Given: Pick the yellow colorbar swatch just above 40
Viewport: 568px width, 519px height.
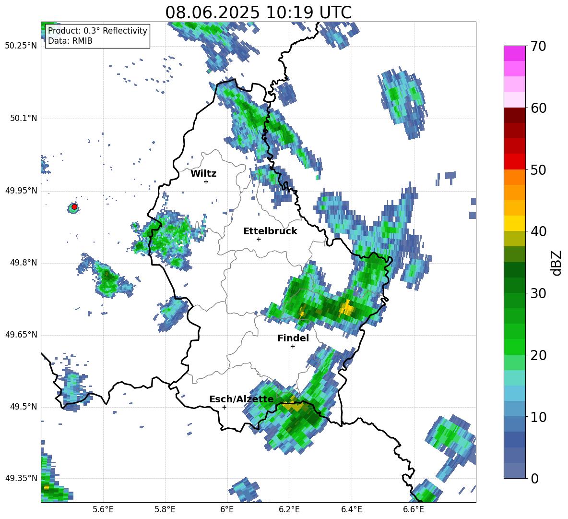Looking at the screenshot, I should pos(514,223).
